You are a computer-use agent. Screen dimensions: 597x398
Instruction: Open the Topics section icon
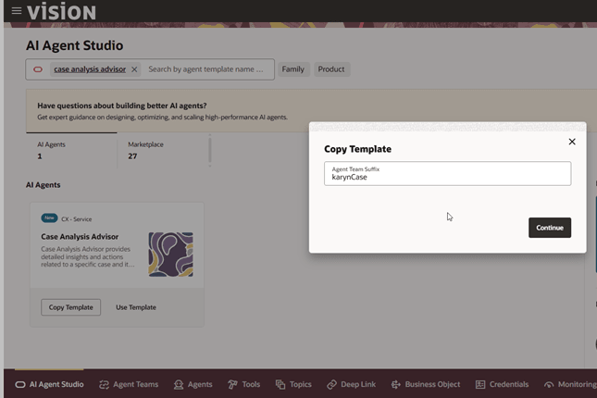[x=280, y=384]
